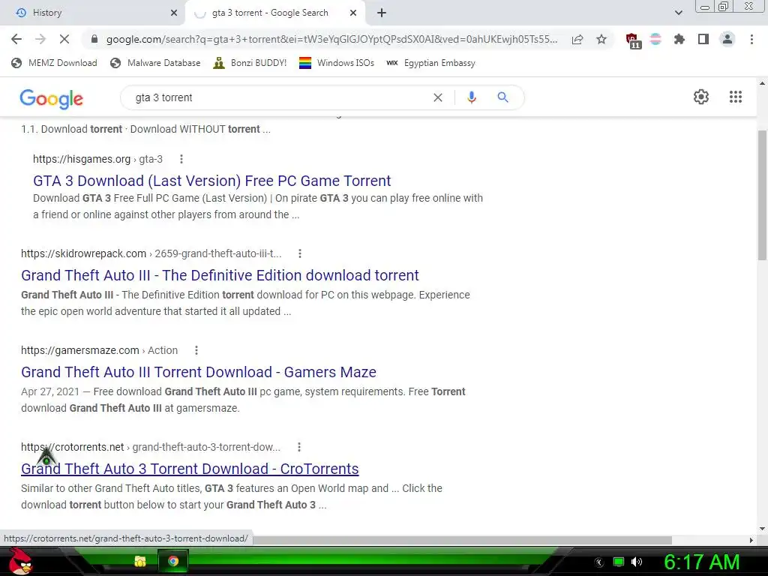Share this page icon in address bar
The image size is (768, 576).
click(577, 39)
